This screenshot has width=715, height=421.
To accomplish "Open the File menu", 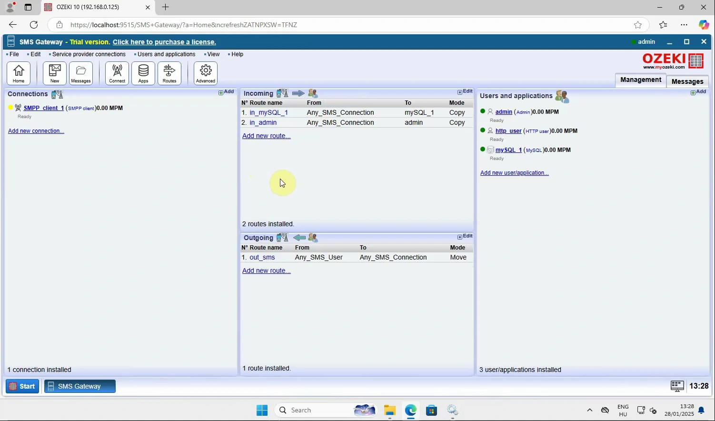I will pyautogui.click(x=14, y=54).
